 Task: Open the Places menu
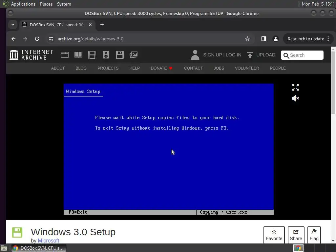[46, 4]
